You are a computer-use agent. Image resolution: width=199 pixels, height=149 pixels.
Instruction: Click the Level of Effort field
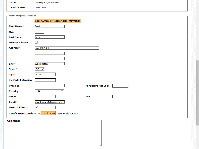(x=45, y=107)
